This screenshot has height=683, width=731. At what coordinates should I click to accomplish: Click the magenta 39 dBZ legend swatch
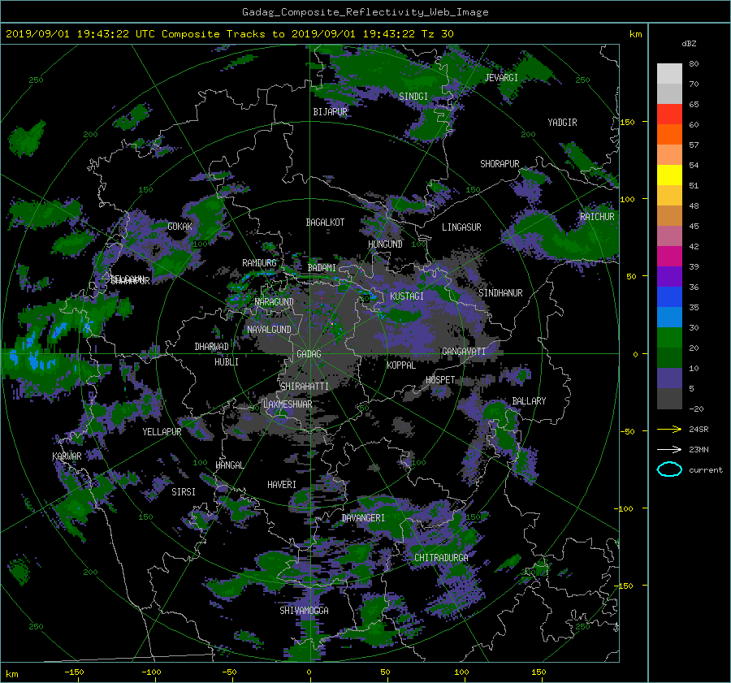[669, 257]
